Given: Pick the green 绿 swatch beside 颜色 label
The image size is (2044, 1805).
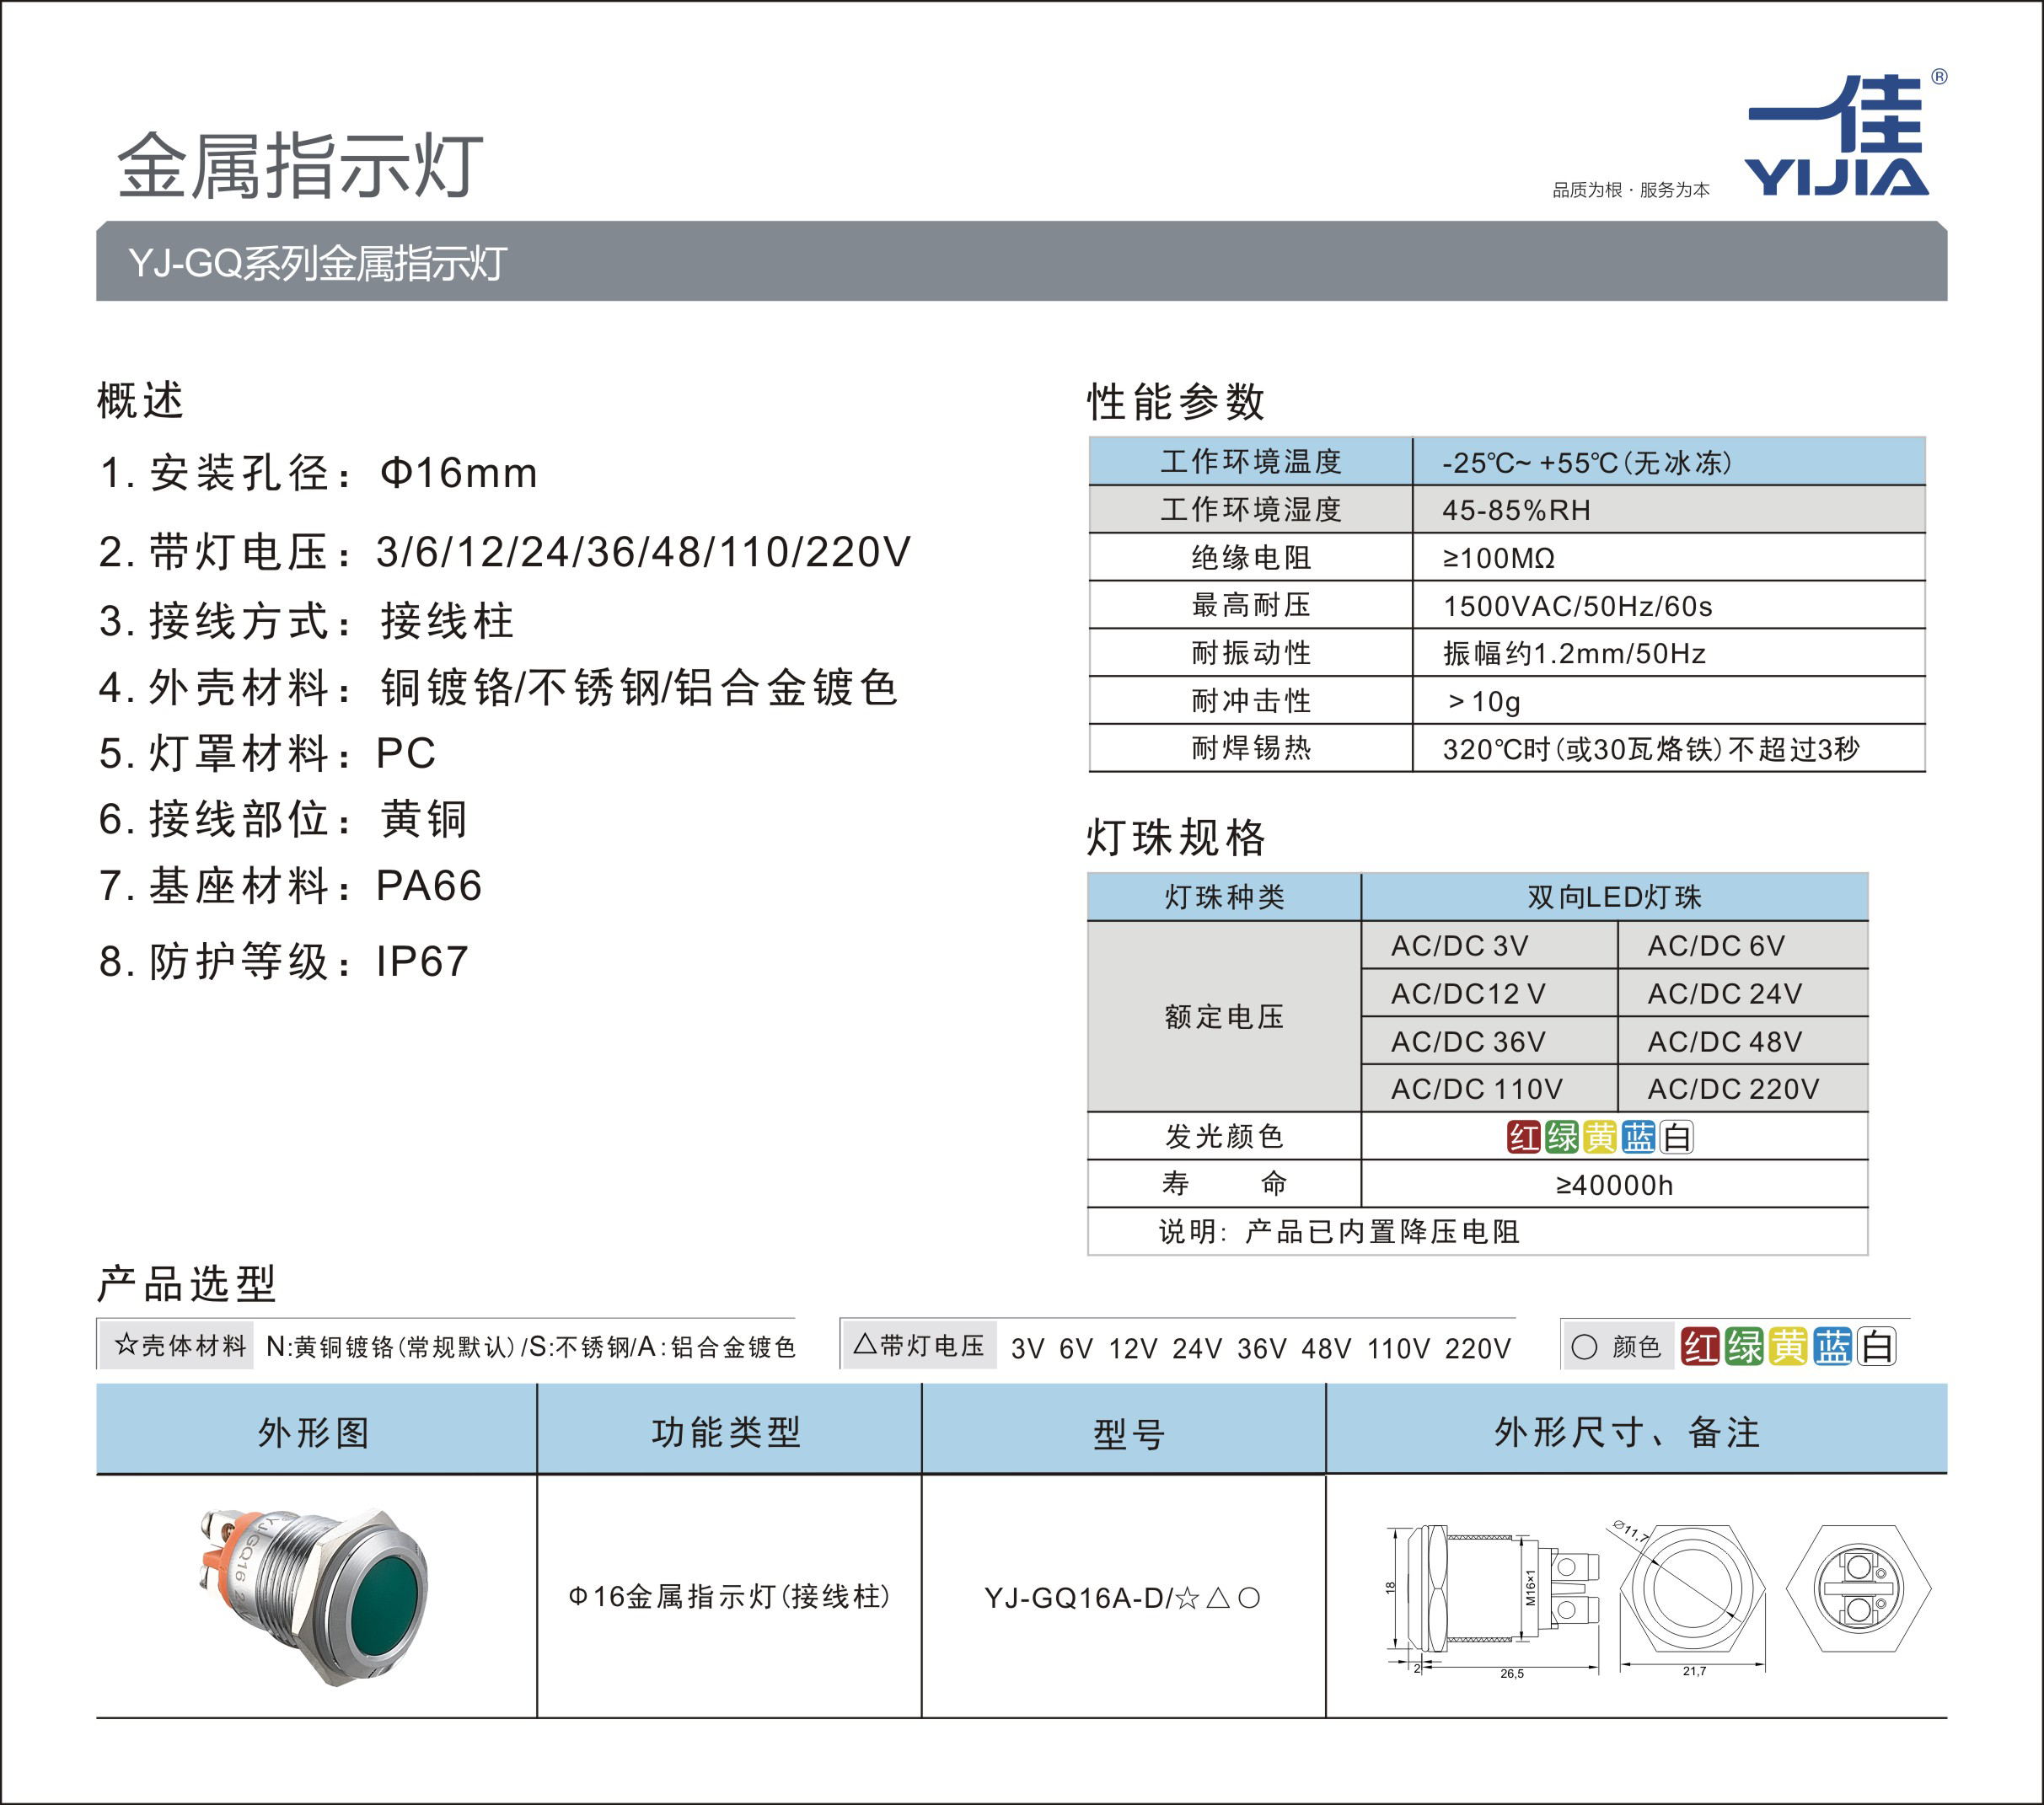Looking at the screenshot, I should (x=1744, y=1347).
